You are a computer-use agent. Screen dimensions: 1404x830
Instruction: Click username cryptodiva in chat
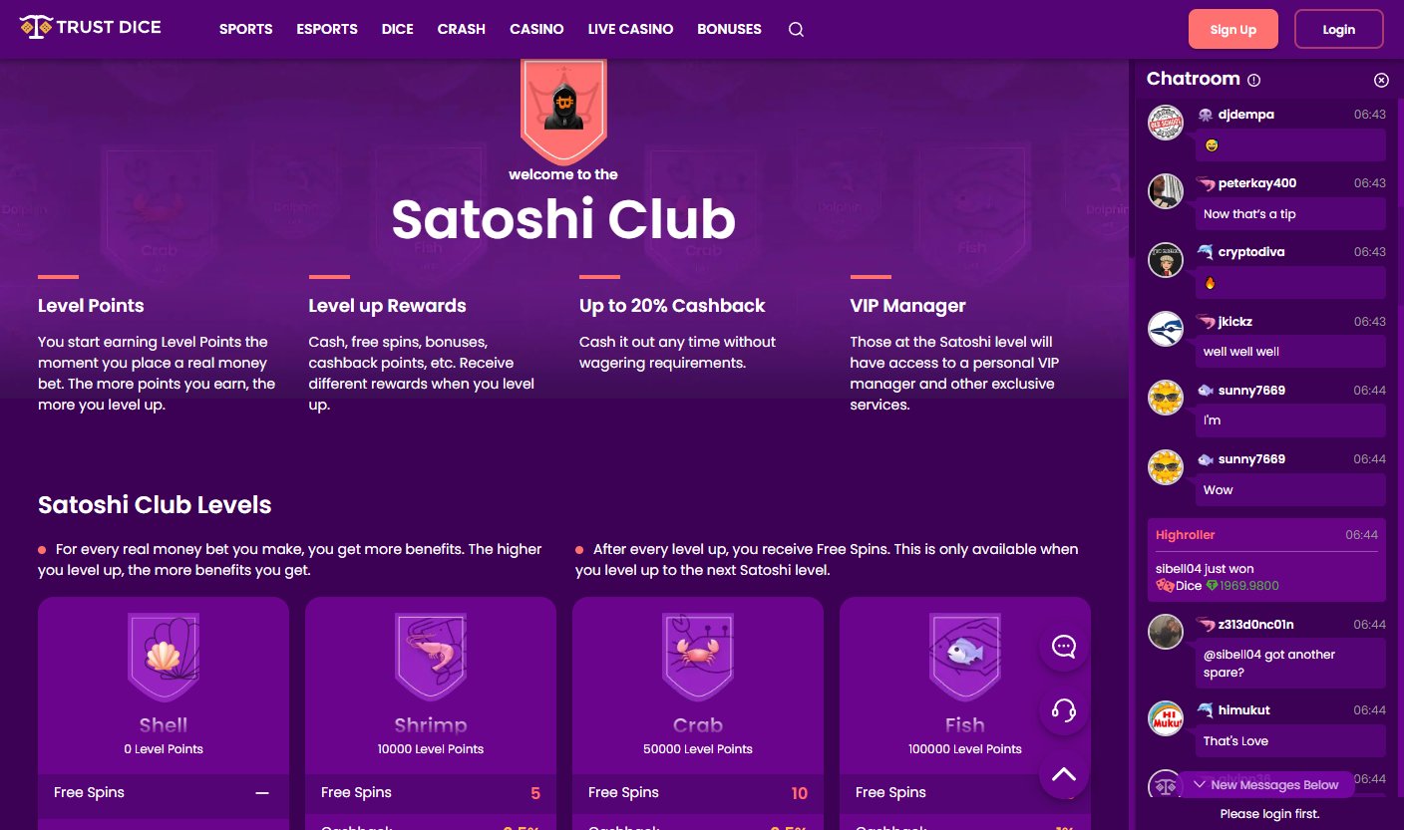click(1250, 252)
